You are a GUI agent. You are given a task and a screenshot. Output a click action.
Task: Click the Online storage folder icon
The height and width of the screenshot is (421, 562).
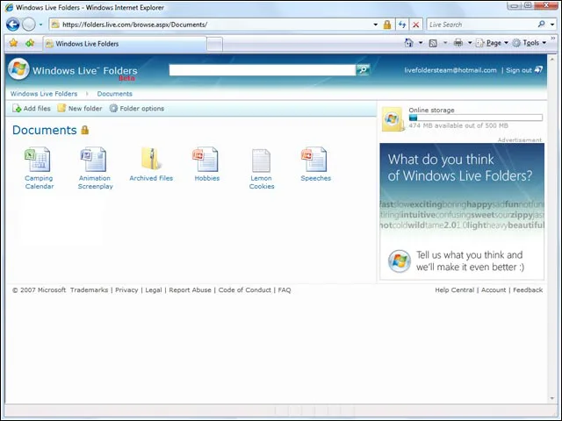click(393, 118)
